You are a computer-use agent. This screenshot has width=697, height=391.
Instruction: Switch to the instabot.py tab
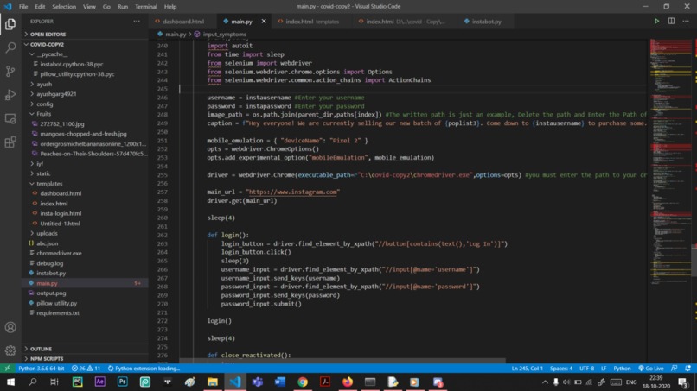tap(486, 22)
